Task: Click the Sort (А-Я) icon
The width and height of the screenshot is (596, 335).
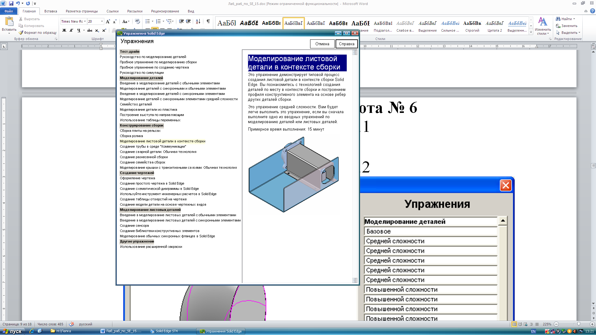Action: click(x=198, y=21)
